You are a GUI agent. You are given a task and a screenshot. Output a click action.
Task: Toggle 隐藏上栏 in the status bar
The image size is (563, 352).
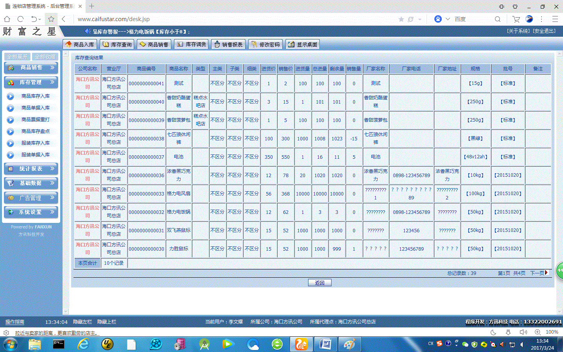(x=107, y=322)
